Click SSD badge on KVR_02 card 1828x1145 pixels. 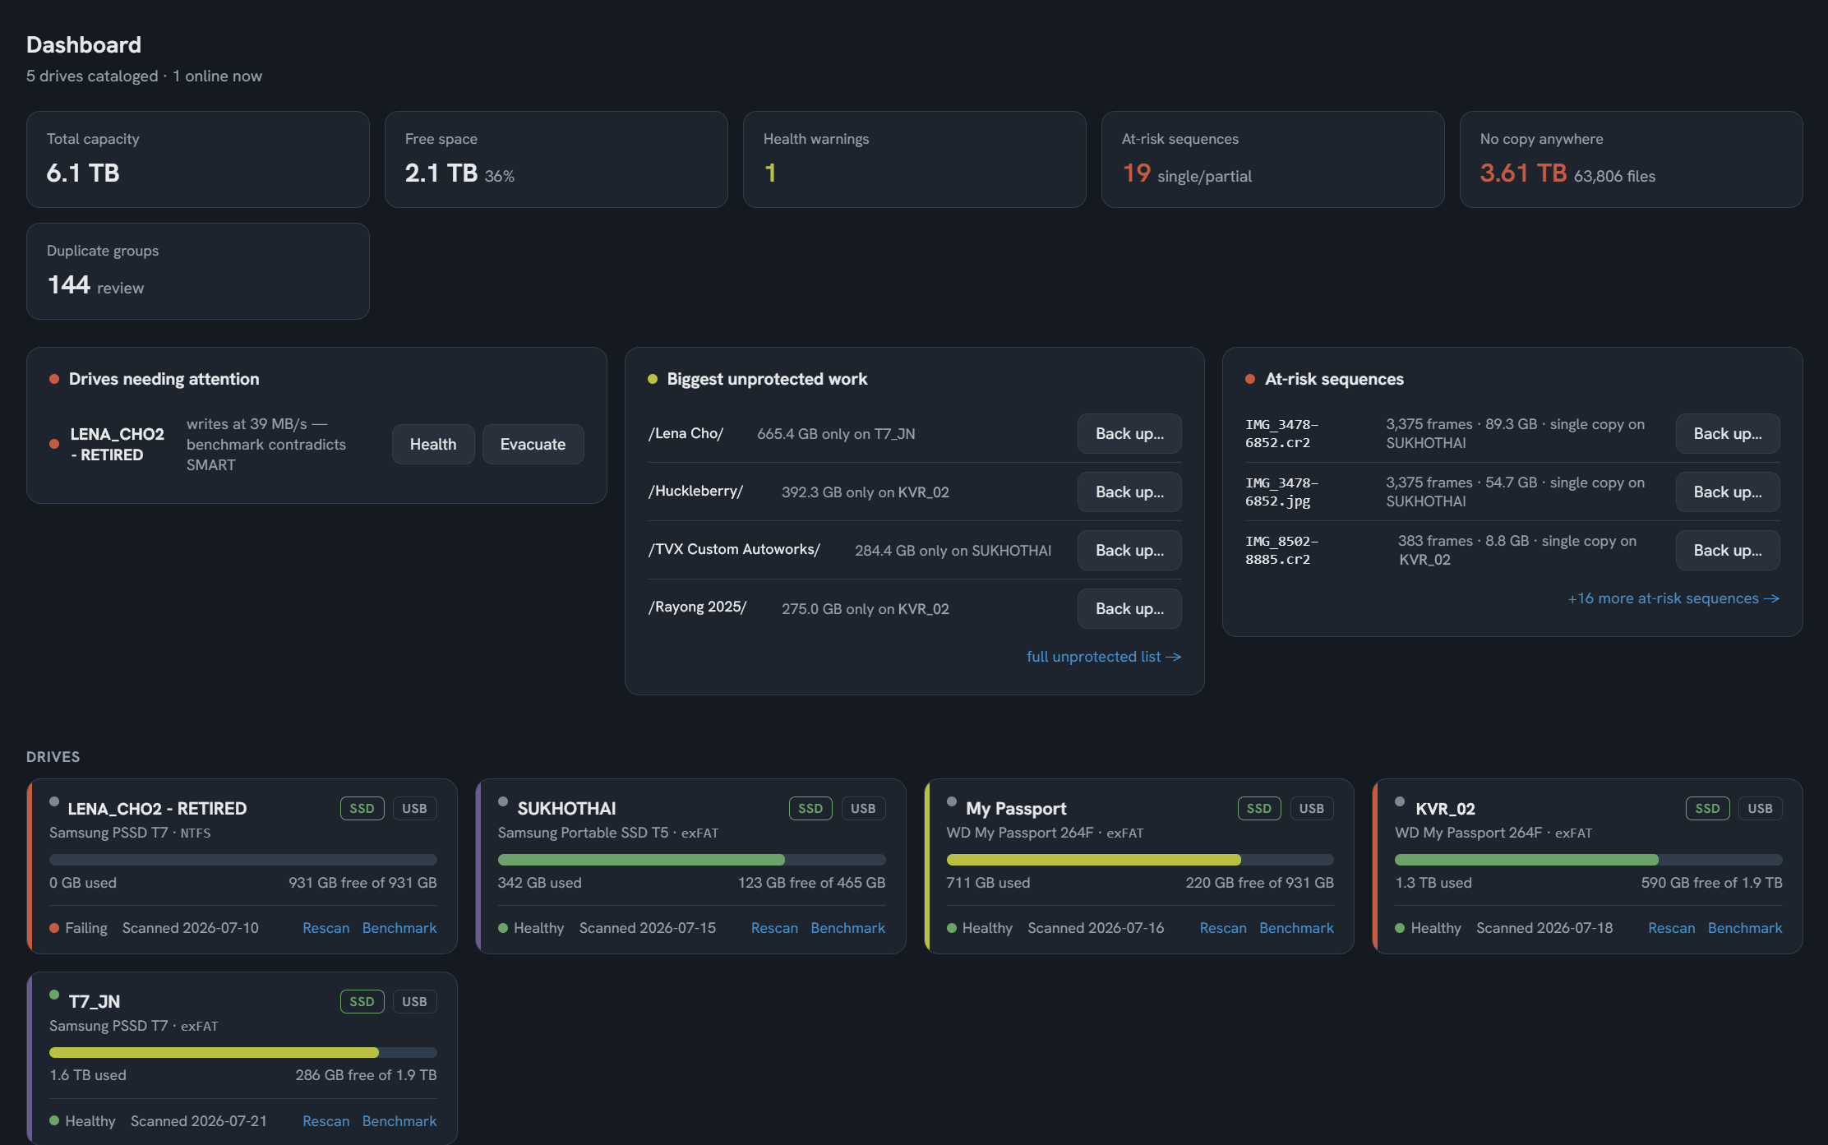[x=1707, y=808]
